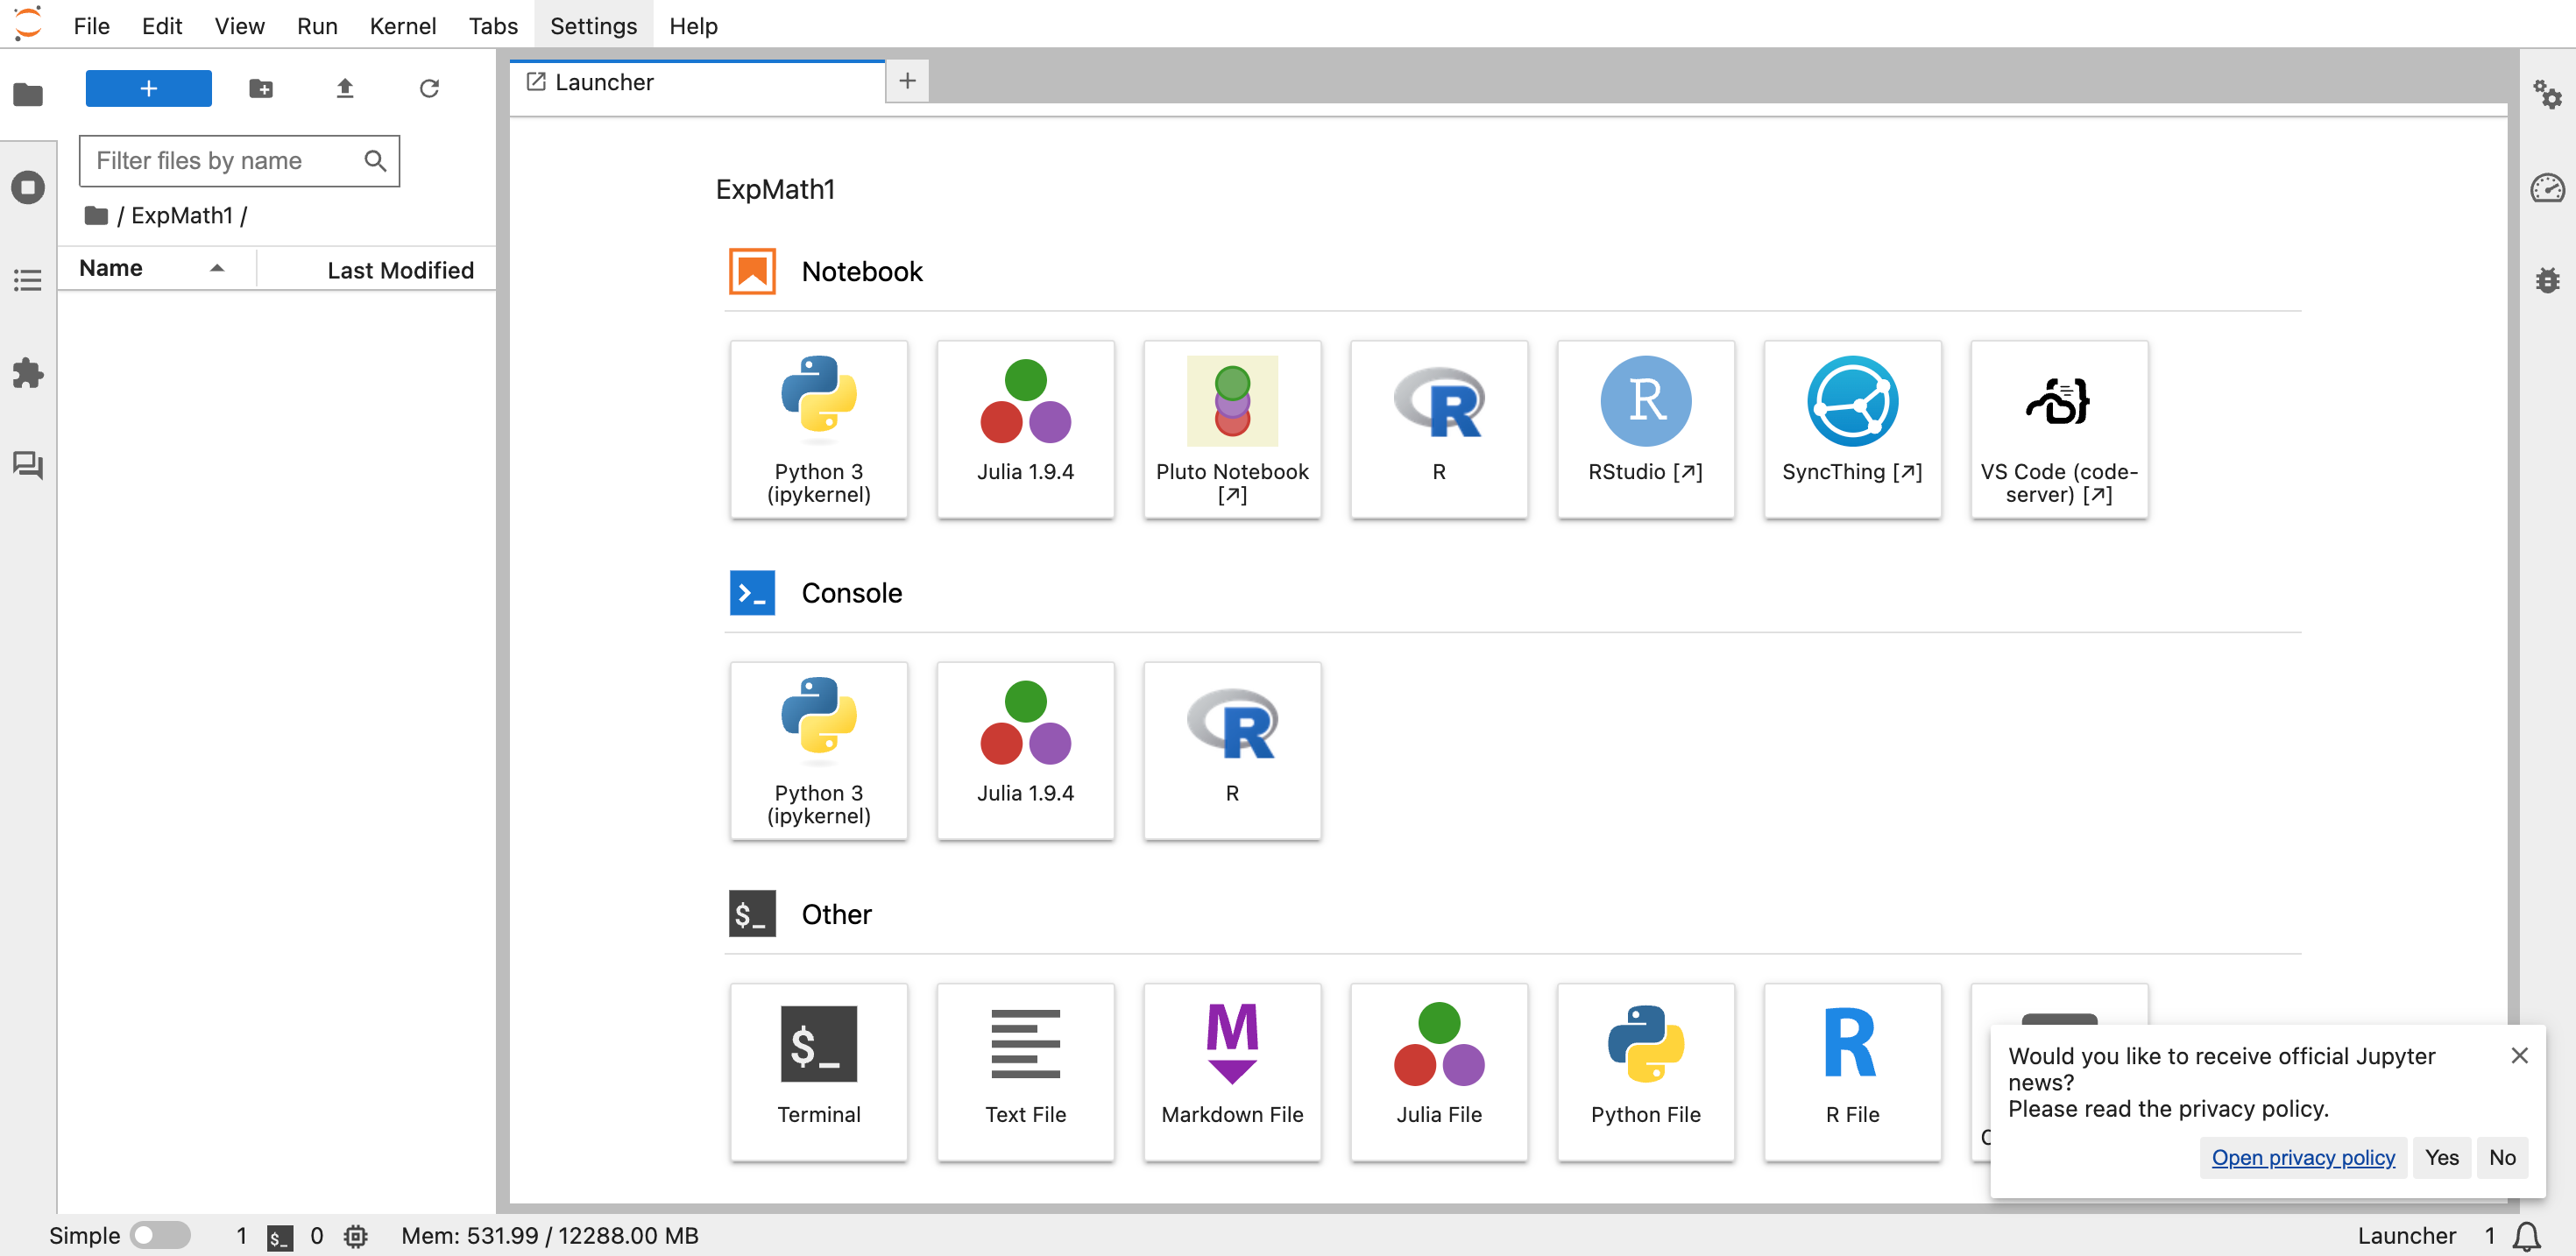Screen dimensions: 2576x1256
Task: Create a new R File
Action: (1852, 1072)
